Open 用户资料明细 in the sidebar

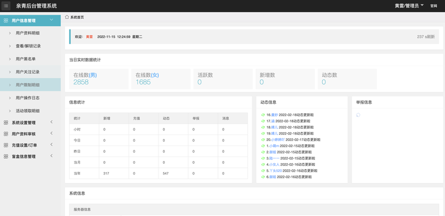(x=31, y=33)
